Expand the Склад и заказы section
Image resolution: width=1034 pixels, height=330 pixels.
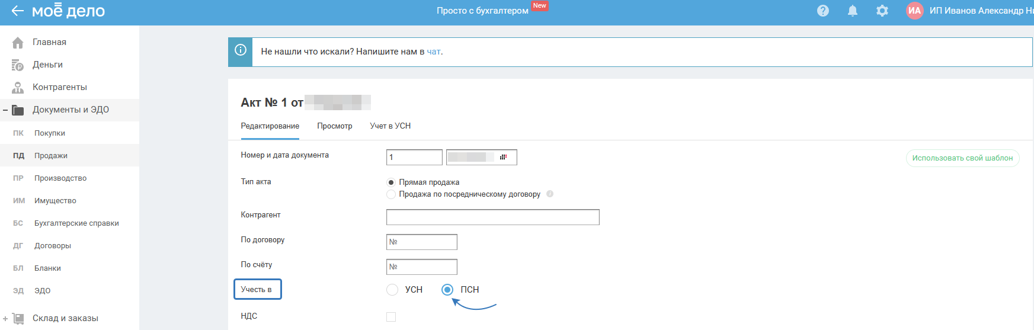pos(5,319)
